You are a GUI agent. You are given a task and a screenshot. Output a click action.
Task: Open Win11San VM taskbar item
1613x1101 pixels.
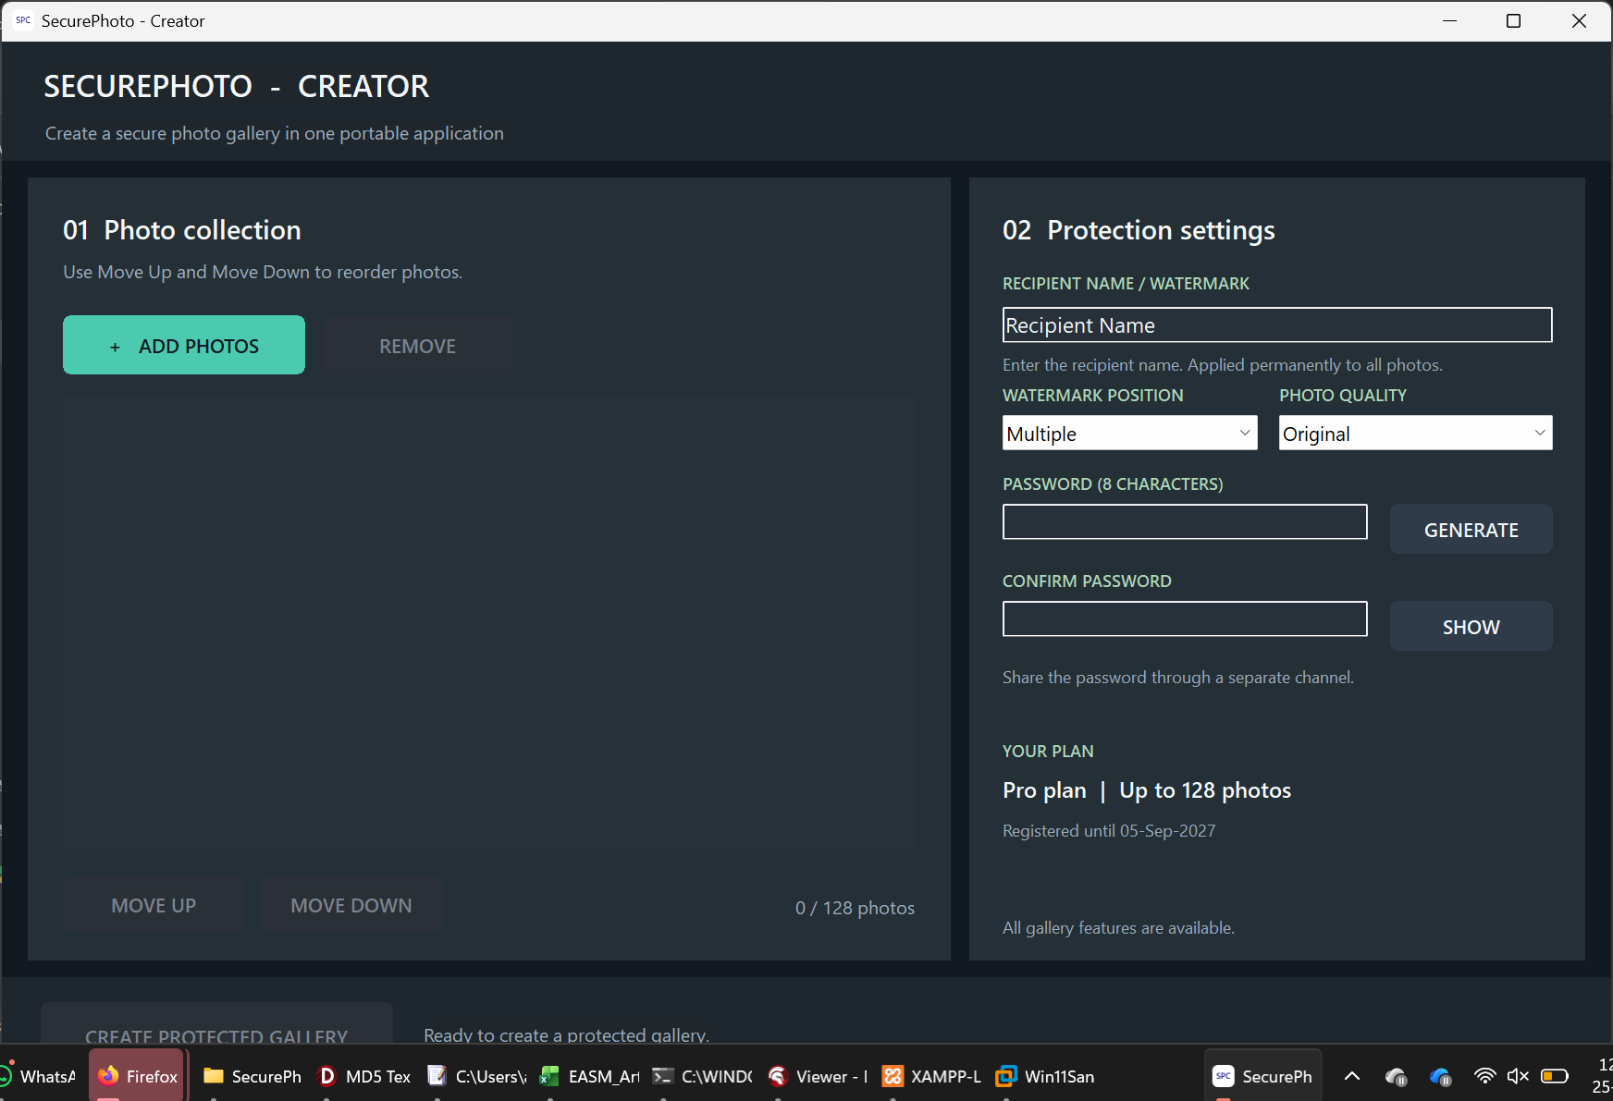click(x=1045, y=1076)
